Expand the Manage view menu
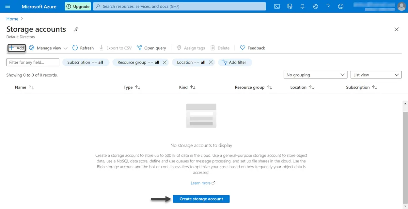 pyautogui.click(x=48, y=48)
